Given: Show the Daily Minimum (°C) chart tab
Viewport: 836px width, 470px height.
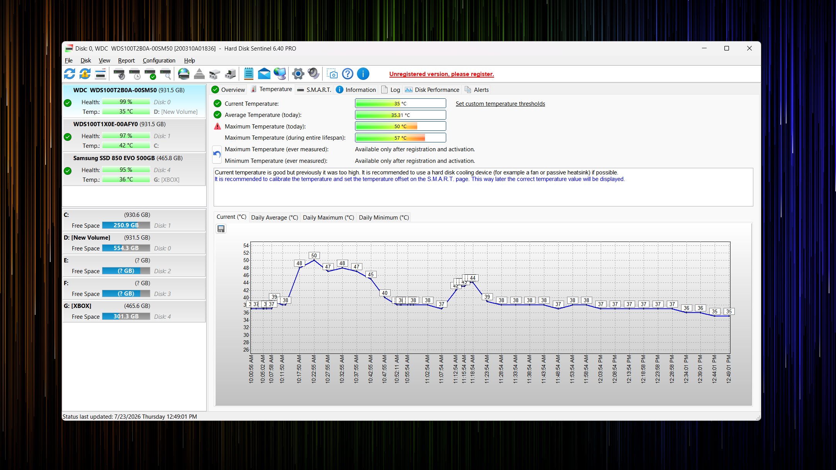Looking at the screenshot, I should click(x=384, y=218).
